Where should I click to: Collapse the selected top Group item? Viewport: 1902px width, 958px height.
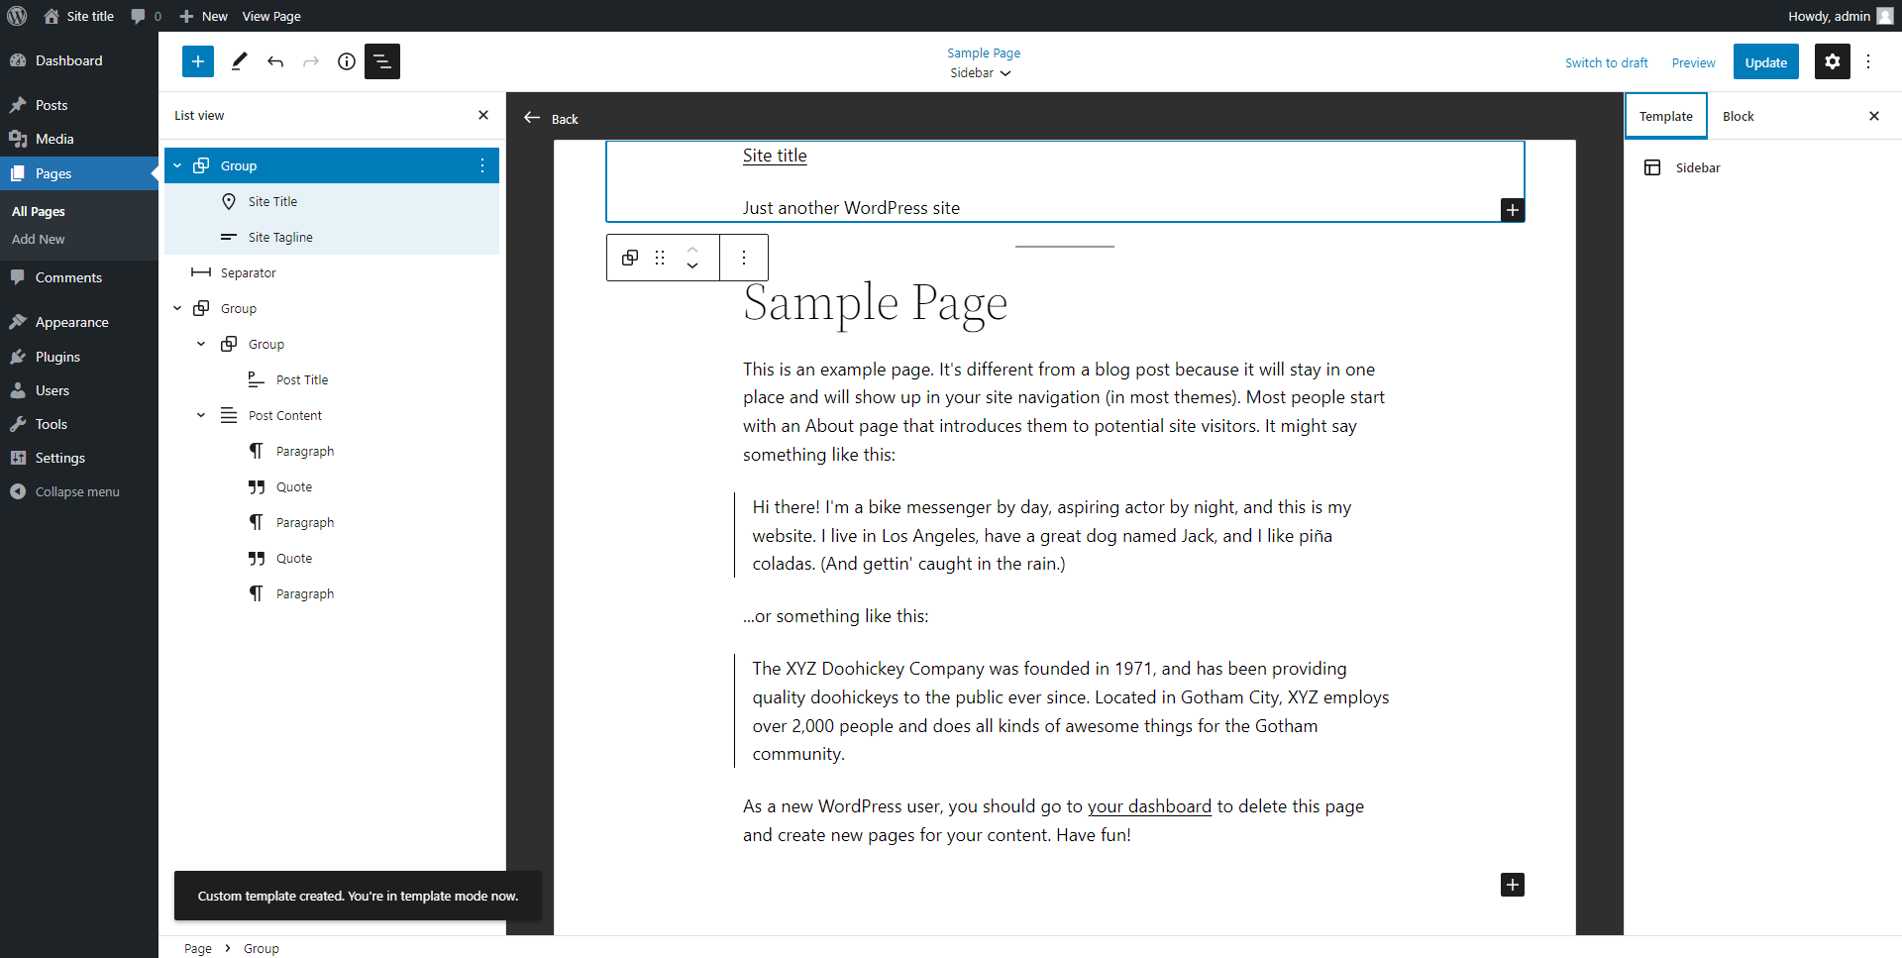click(177, 165)
